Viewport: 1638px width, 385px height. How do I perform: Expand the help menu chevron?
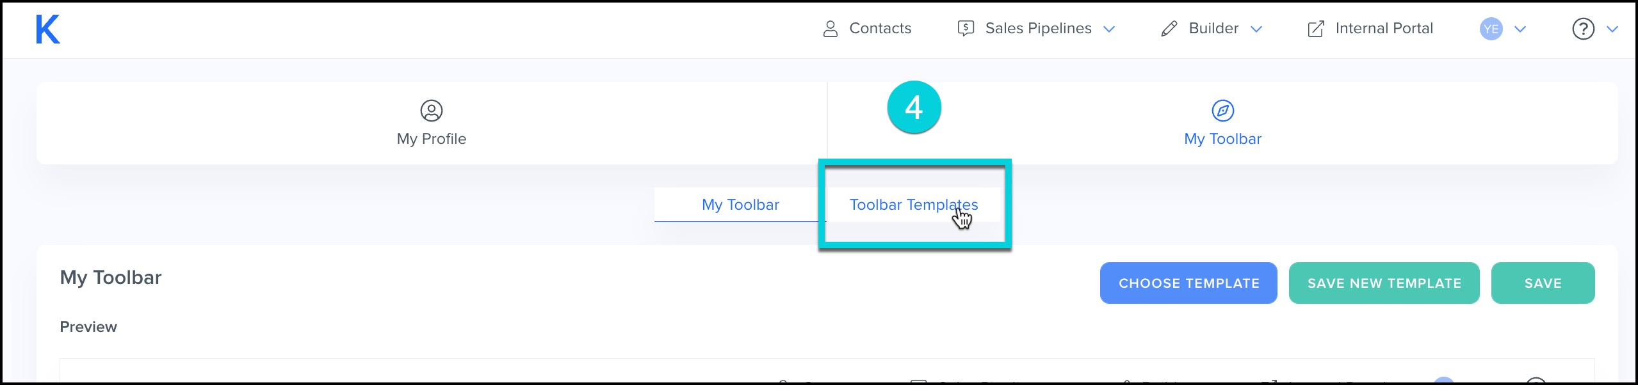pyautogui.click(x=1612, y=29)
